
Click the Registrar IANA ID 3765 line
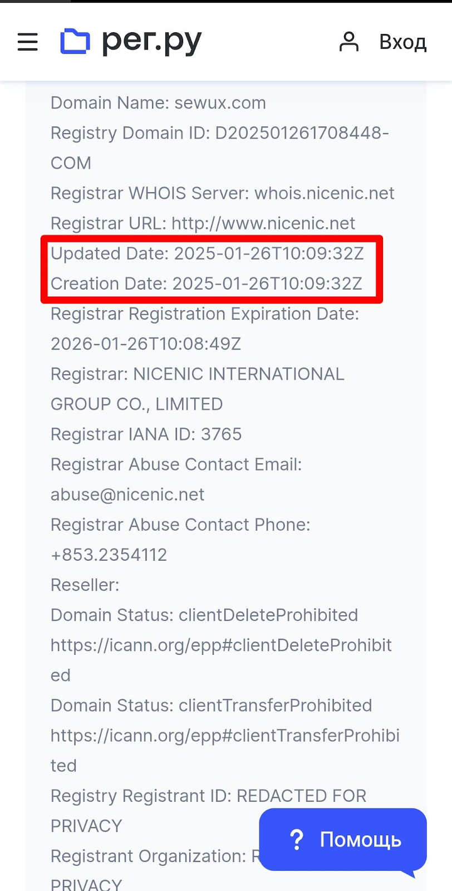pyautogui.click(x=146, y=434)
